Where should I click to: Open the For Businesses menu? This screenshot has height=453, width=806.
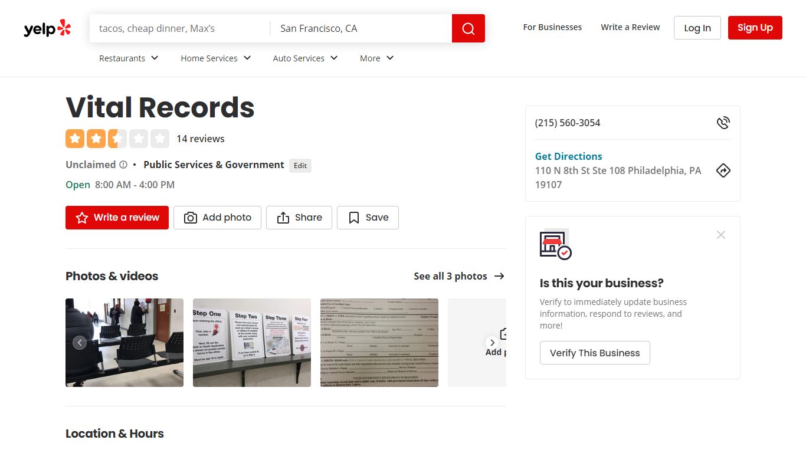tap(552, 27)
